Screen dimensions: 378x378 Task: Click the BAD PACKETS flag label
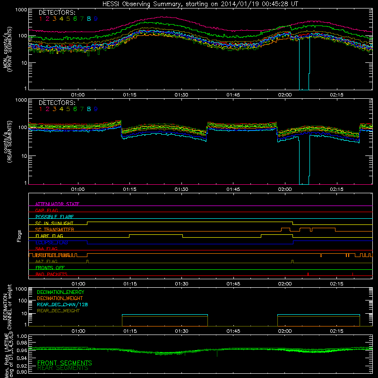point(52,274)
